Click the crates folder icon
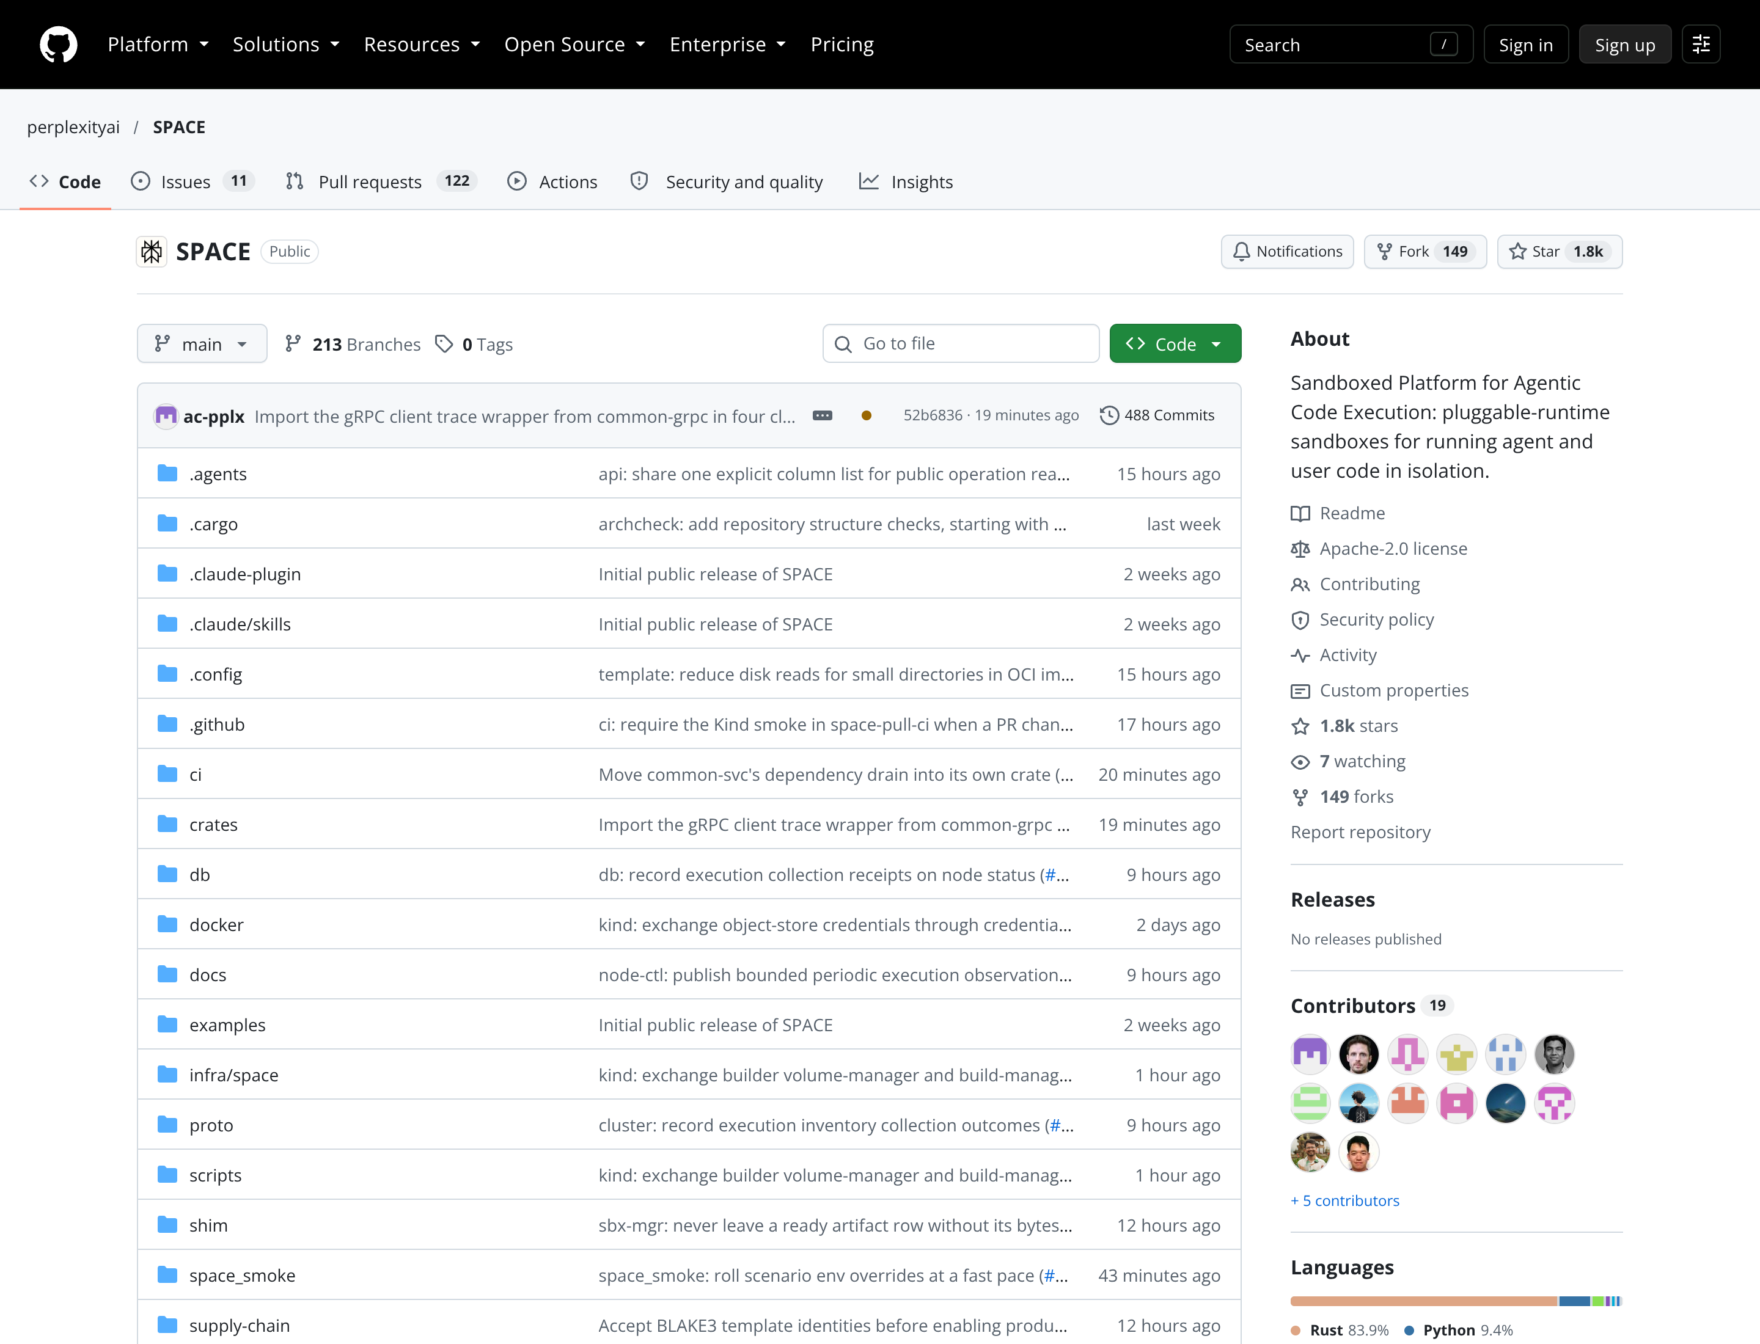1760x1344 pixels. 167,824
